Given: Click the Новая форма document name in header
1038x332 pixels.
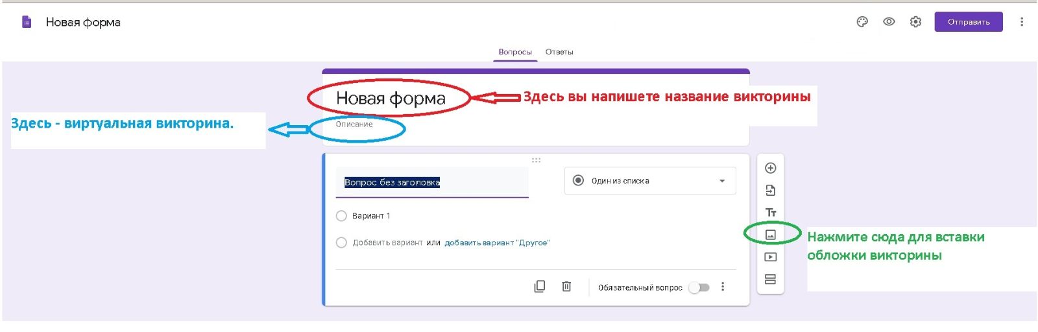Looking at the screenshot, I should tap(83, 22).
